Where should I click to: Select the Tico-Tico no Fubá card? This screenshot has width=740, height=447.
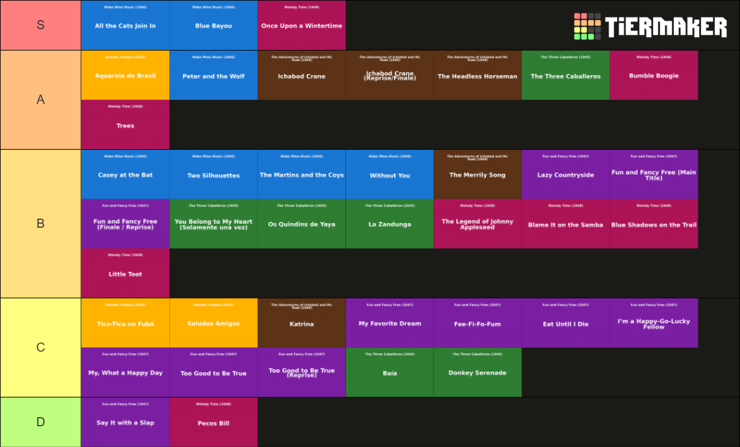[125, 323]
